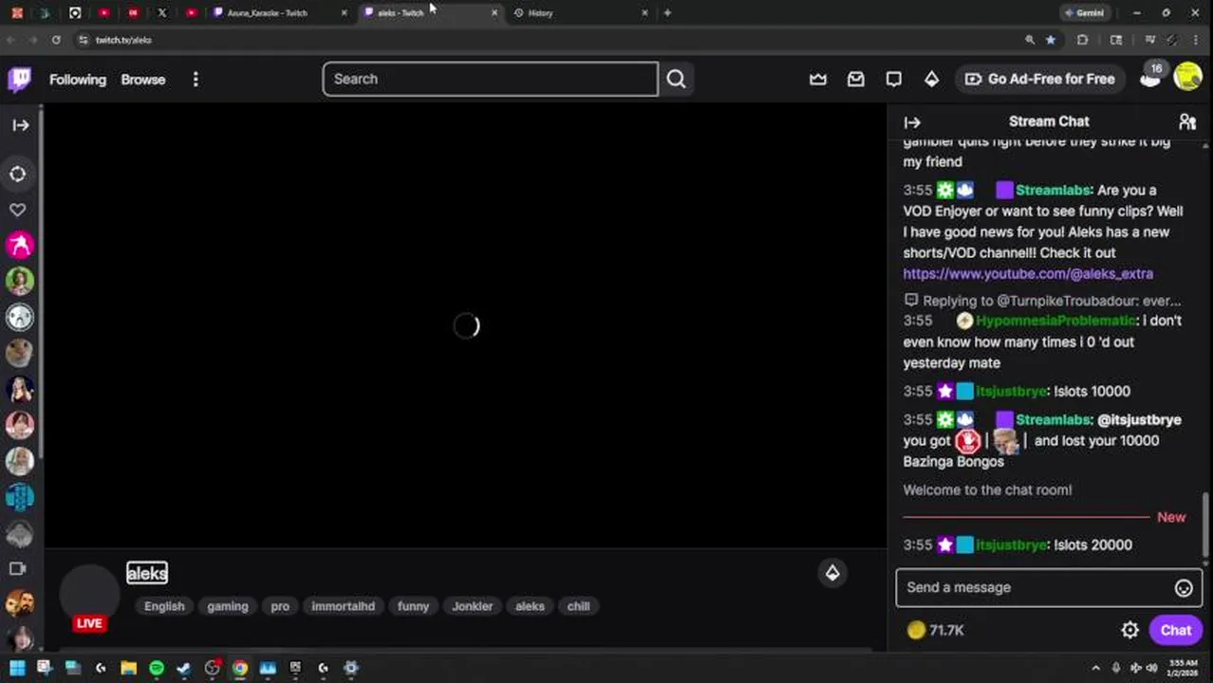Click the camera live channels icon in sidebar
This screenshot has height=683, width=1213.
(x=18, y=569)
